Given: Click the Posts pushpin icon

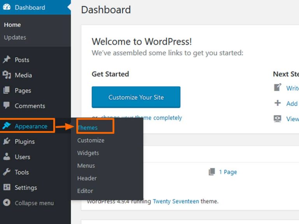Looking at the screenshot, I should point(7,59).
